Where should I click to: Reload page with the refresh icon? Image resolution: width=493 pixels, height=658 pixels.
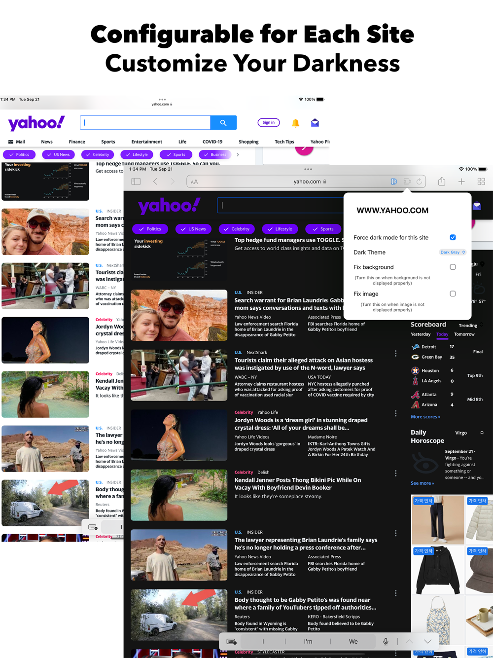420,182
